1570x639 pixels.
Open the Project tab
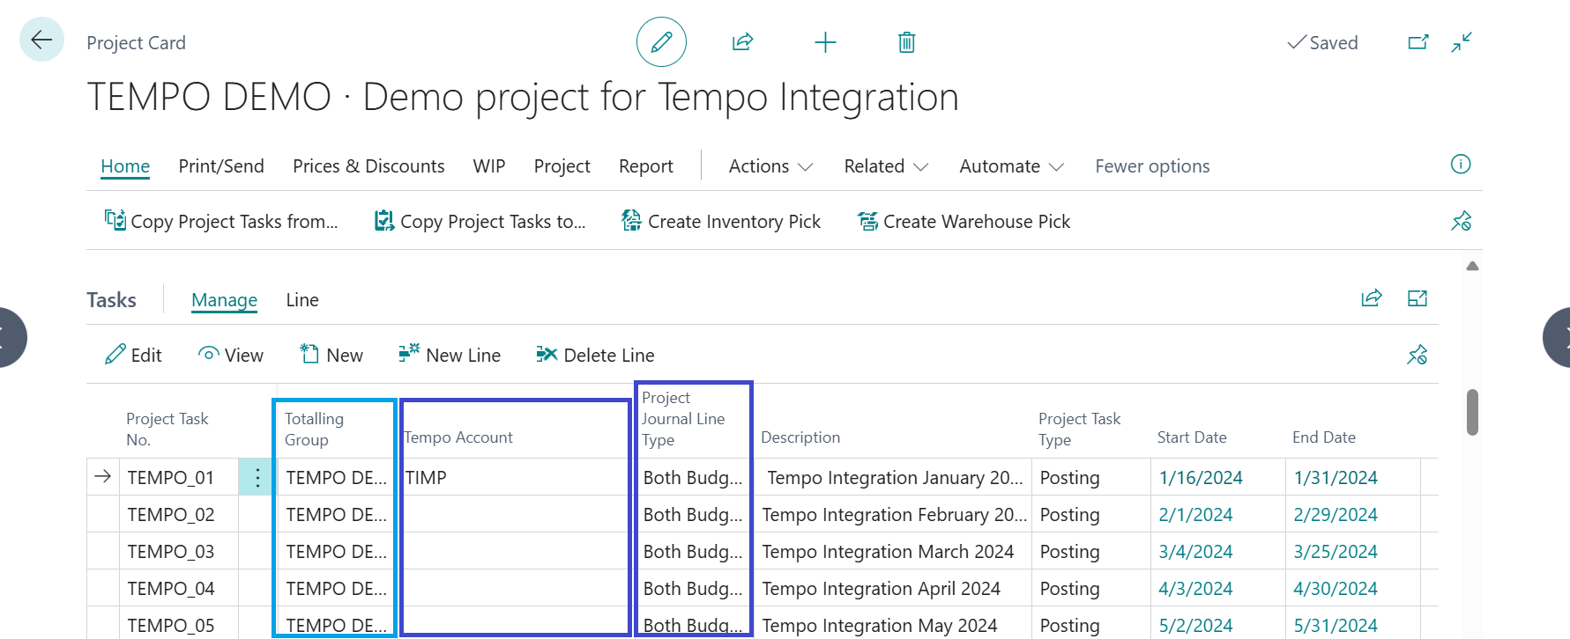562,166
